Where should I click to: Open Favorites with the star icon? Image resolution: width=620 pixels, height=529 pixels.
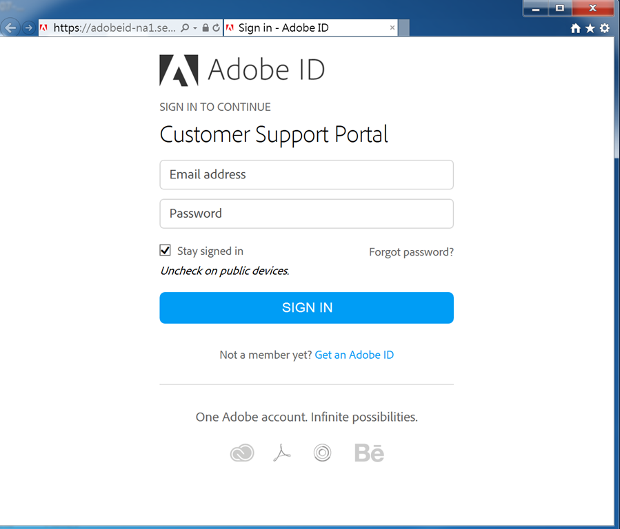(x=590, y=28)
